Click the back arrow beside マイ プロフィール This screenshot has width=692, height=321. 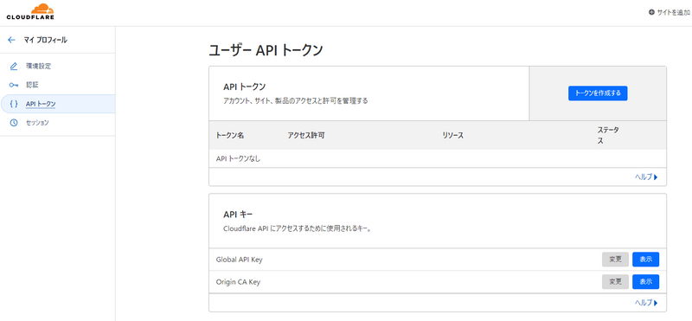pyautogui.click(x=11, y=40)
